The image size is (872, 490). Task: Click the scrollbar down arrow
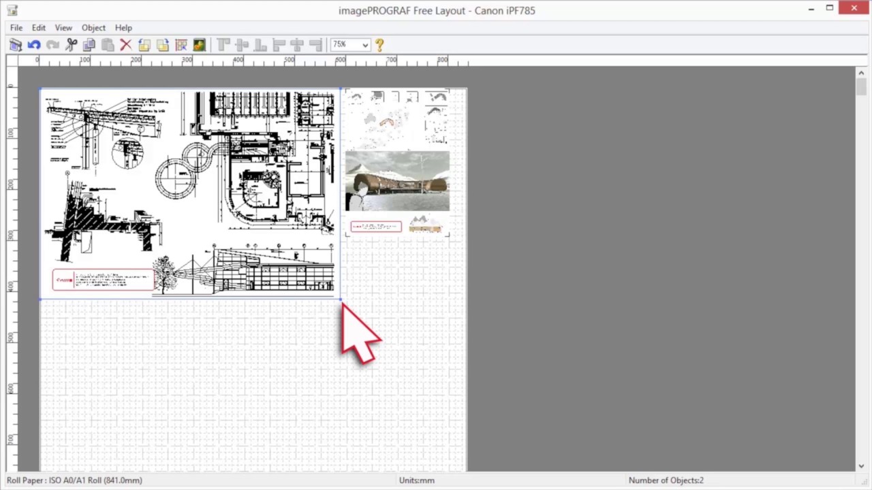pos(862,466)
